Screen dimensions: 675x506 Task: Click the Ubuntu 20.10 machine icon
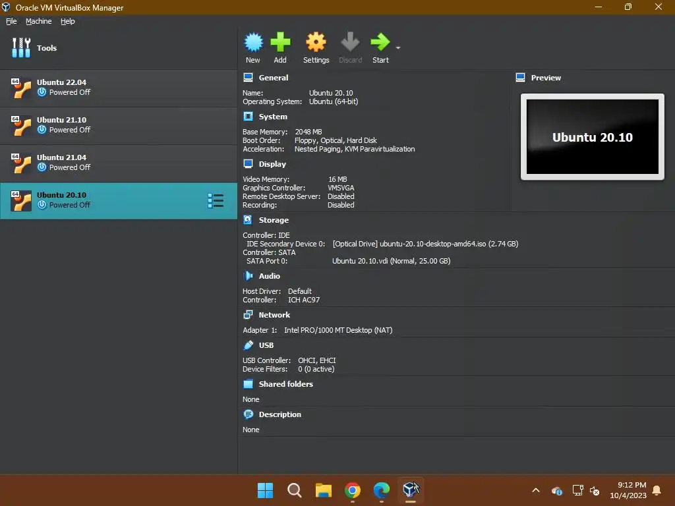pos(21,200)
